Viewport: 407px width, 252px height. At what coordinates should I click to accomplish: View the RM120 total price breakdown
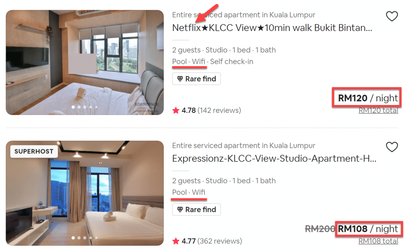[x=378, y=111]
